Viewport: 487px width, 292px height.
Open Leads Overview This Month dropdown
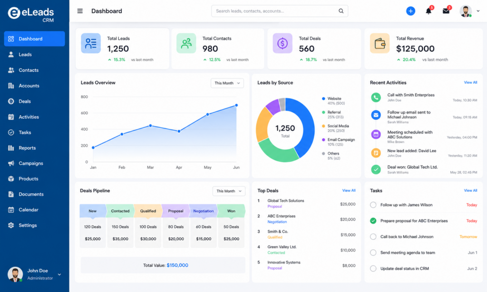point(227,83)
